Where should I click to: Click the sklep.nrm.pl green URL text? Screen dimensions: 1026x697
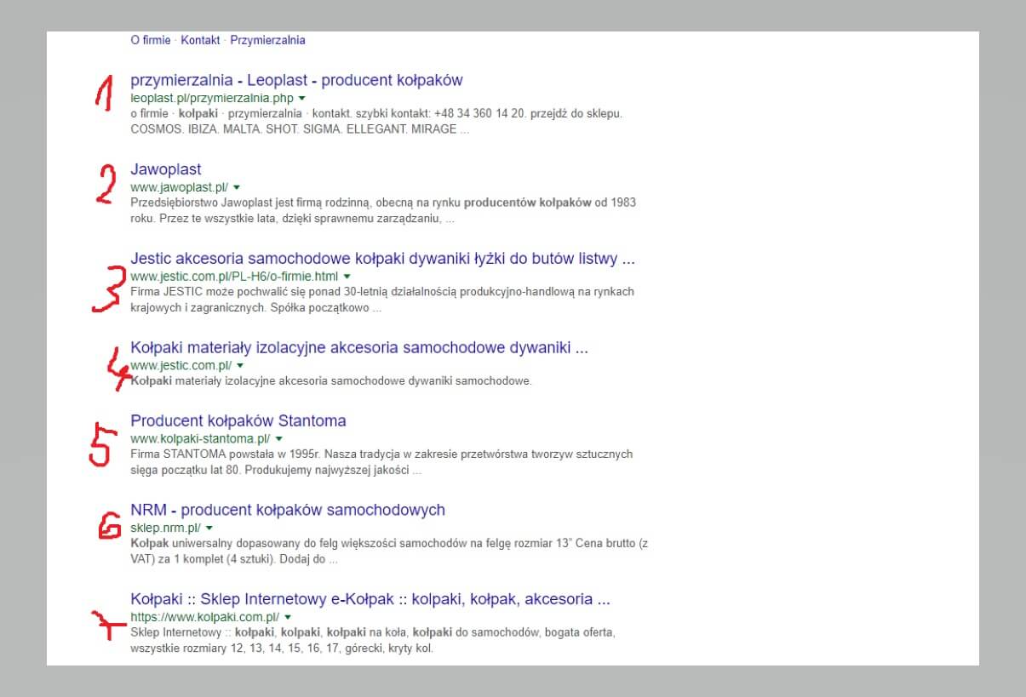pyautogui.click(x=165, y=528)
